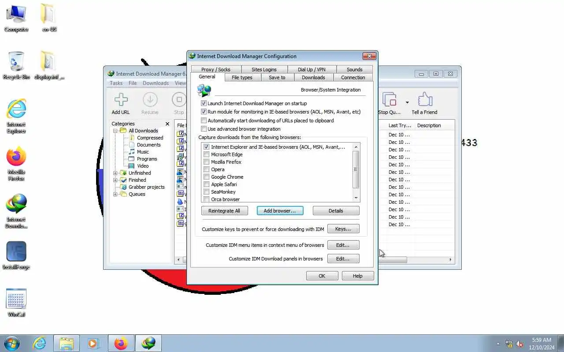The width and height of the screenshot is (564, 352).
Task: Open the Tasks menu in IDM window
Action: click(x=116, y=83)
